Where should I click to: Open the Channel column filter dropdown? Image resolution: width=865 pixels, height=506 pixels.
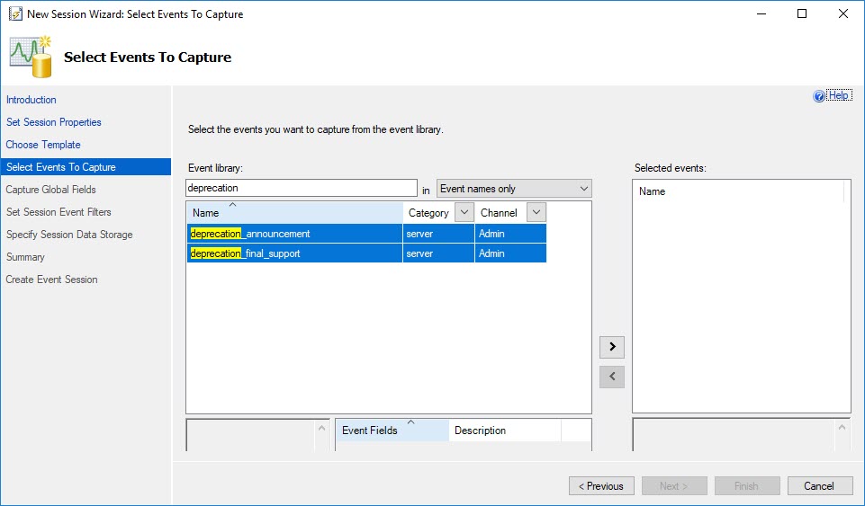pyautogui.click(x=536, y=212)
